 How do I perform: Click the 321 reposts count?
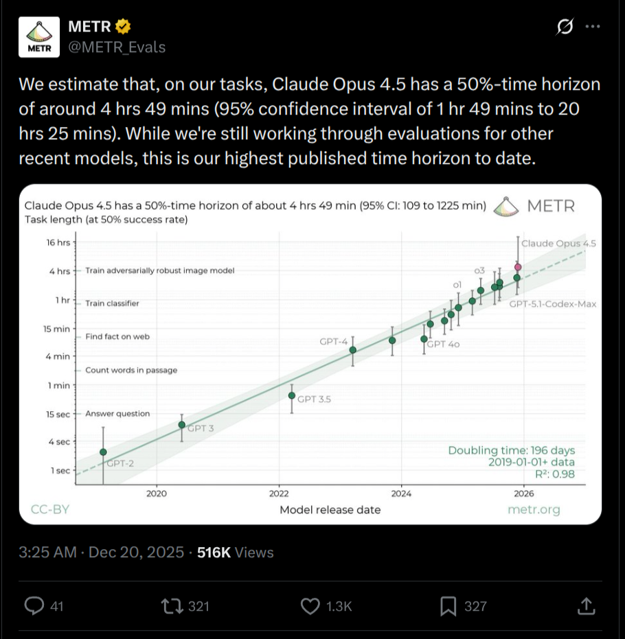pos(198,606)
